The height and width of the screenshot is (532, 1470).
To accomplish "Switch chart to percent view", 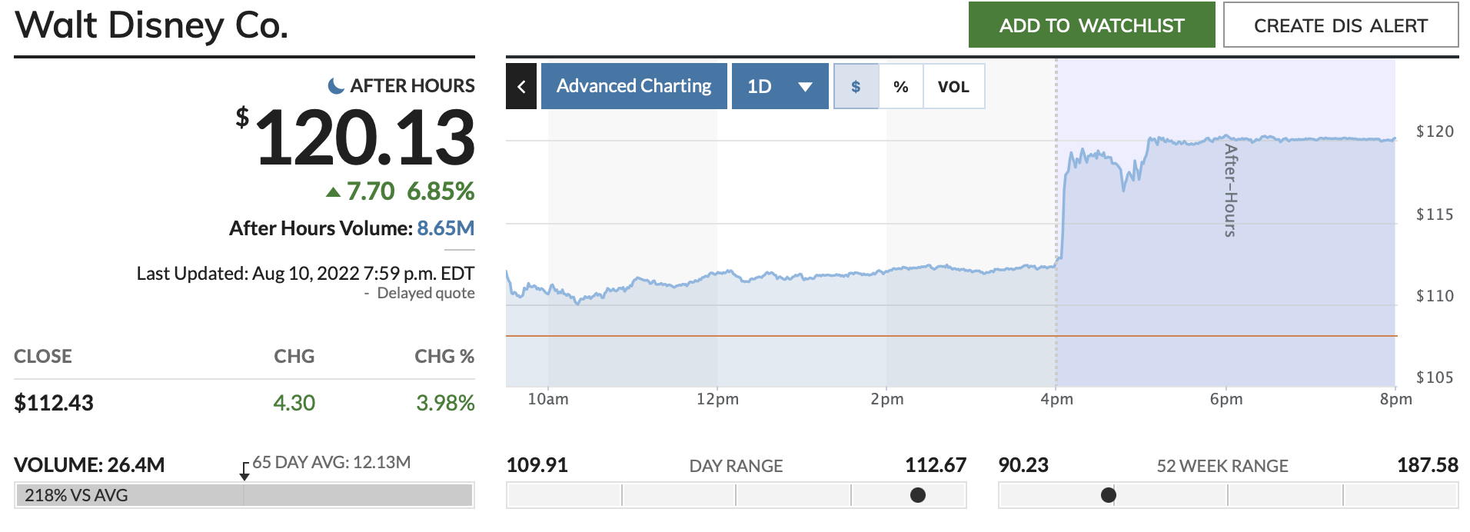I will click(x=900, y=86).
